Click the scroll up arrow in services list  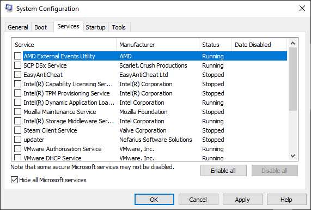[292, 43]
